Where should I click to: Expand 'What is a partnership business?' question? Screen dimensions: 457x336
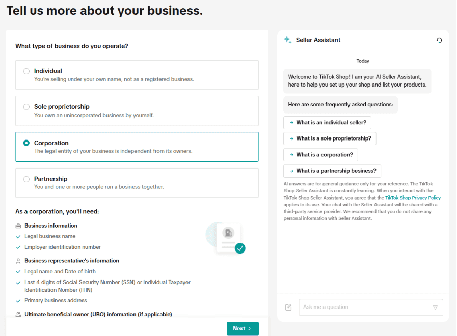(332, 171)
